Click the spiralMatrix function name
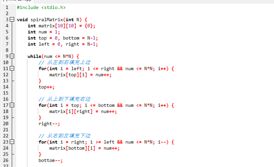Viewport: 274px width, 167px height. tap(47, 20)
